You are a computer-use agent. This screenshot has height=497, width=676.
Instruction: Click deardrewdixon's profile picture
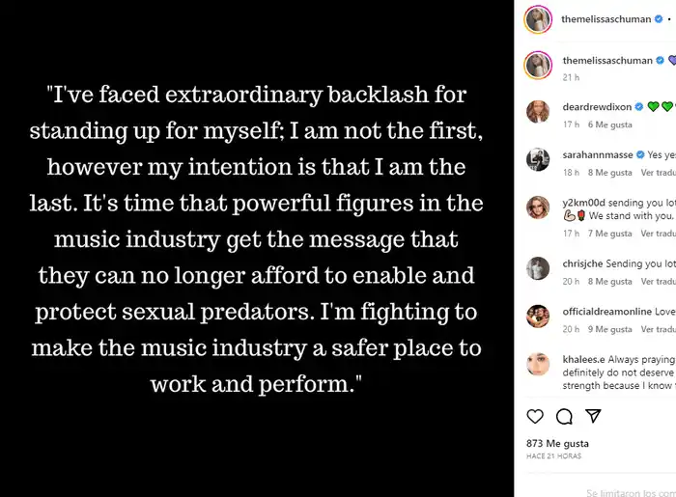538,111
